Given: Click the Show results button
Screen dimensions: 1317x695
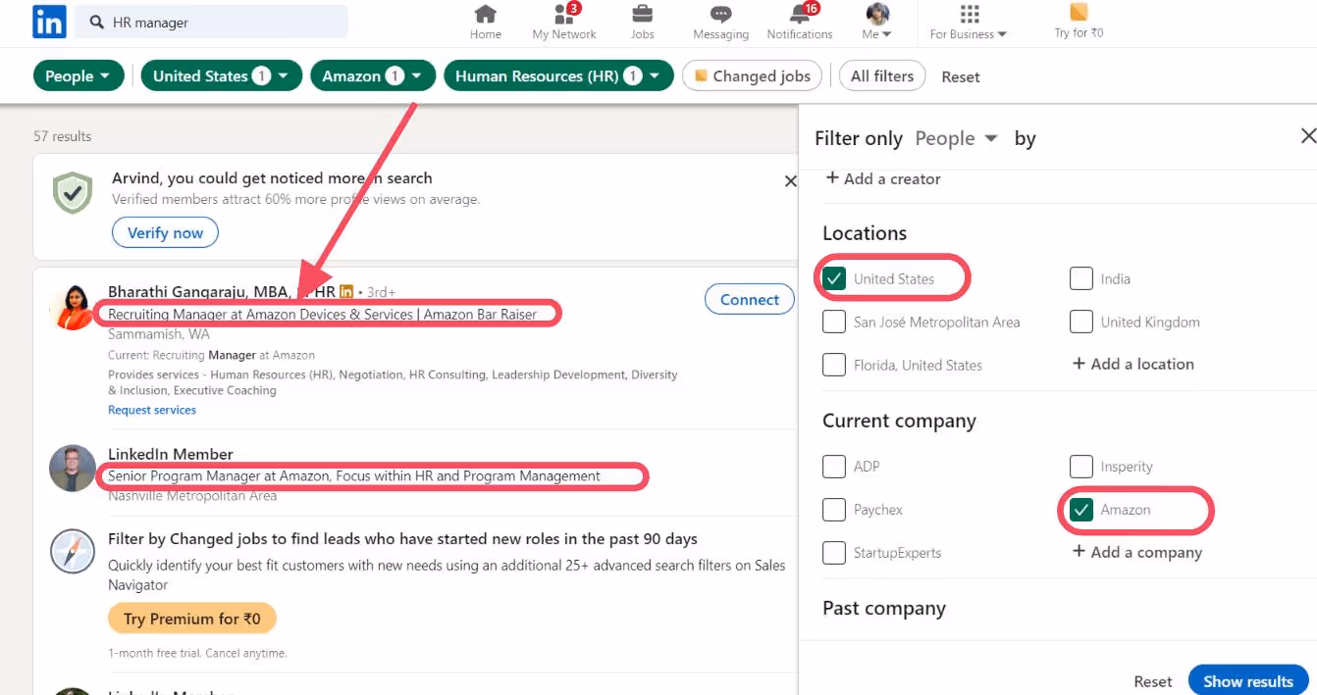Looking at the screenshot, I should 1247,680.
